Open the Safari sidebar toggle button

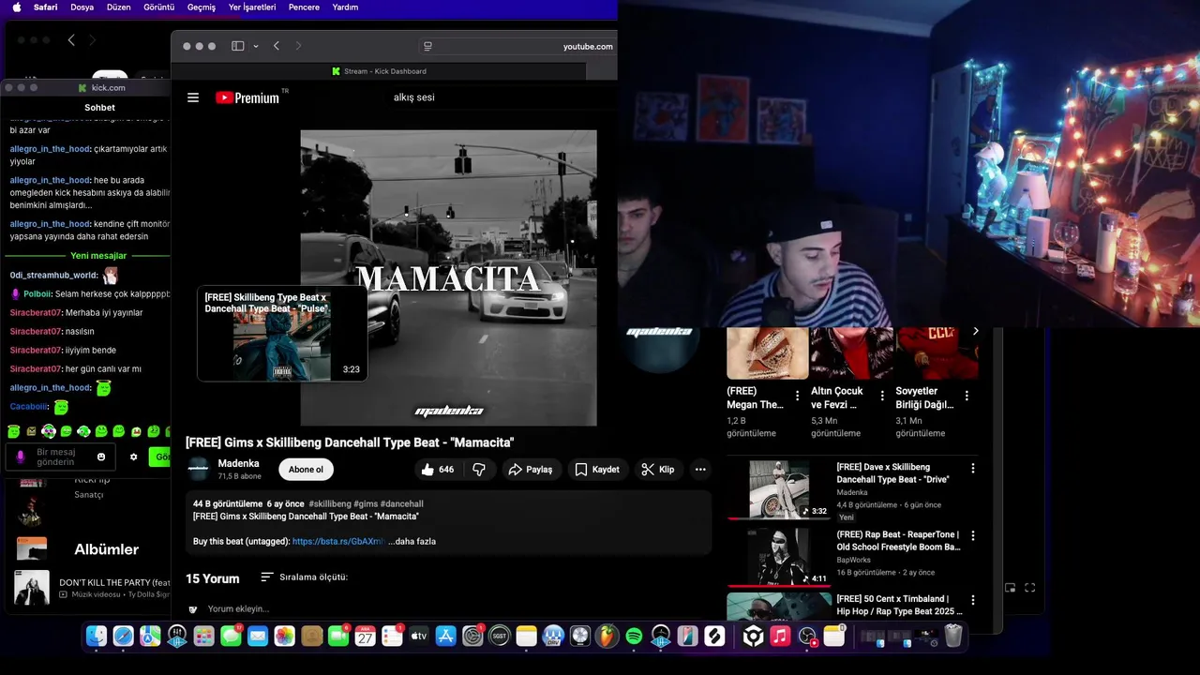click(238, 46)
